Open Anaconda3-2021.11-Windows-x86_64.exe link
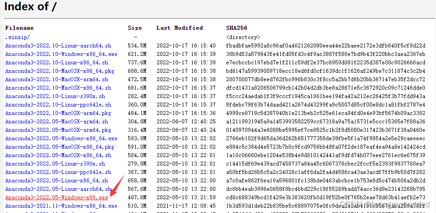Viewport: 436px width, 213px height. tap(61, 206)
